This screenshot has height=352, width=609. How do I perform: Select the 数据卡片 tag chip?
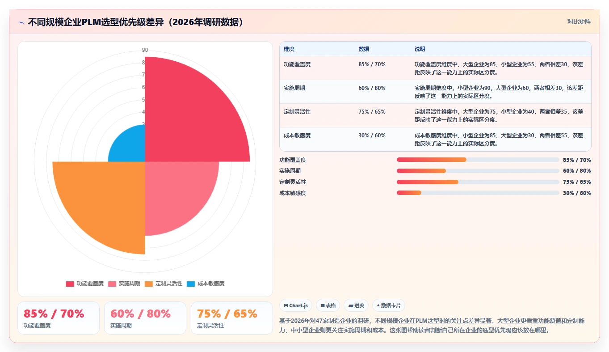point(389,305)
